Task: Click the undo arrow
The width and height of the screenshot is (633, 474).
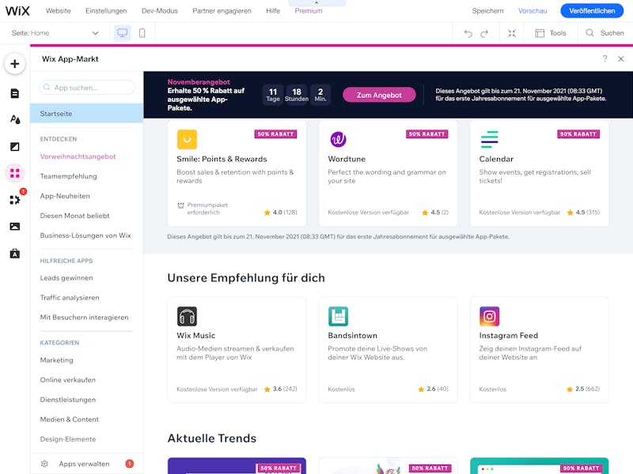Action: 468,33
